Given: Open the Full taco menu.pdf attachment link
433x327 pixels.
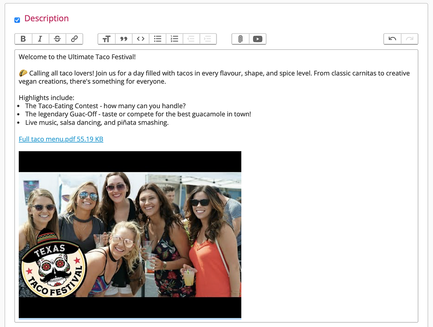Looking at the screenshot, I should tap(61, 139).
